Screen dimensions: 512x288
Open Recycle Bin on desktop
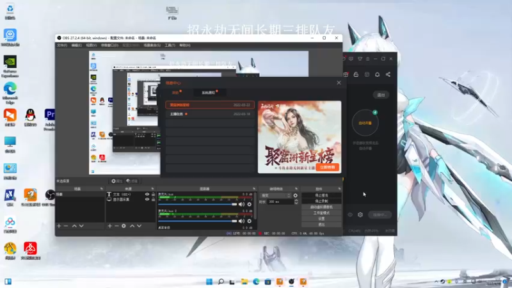point(10,12)
